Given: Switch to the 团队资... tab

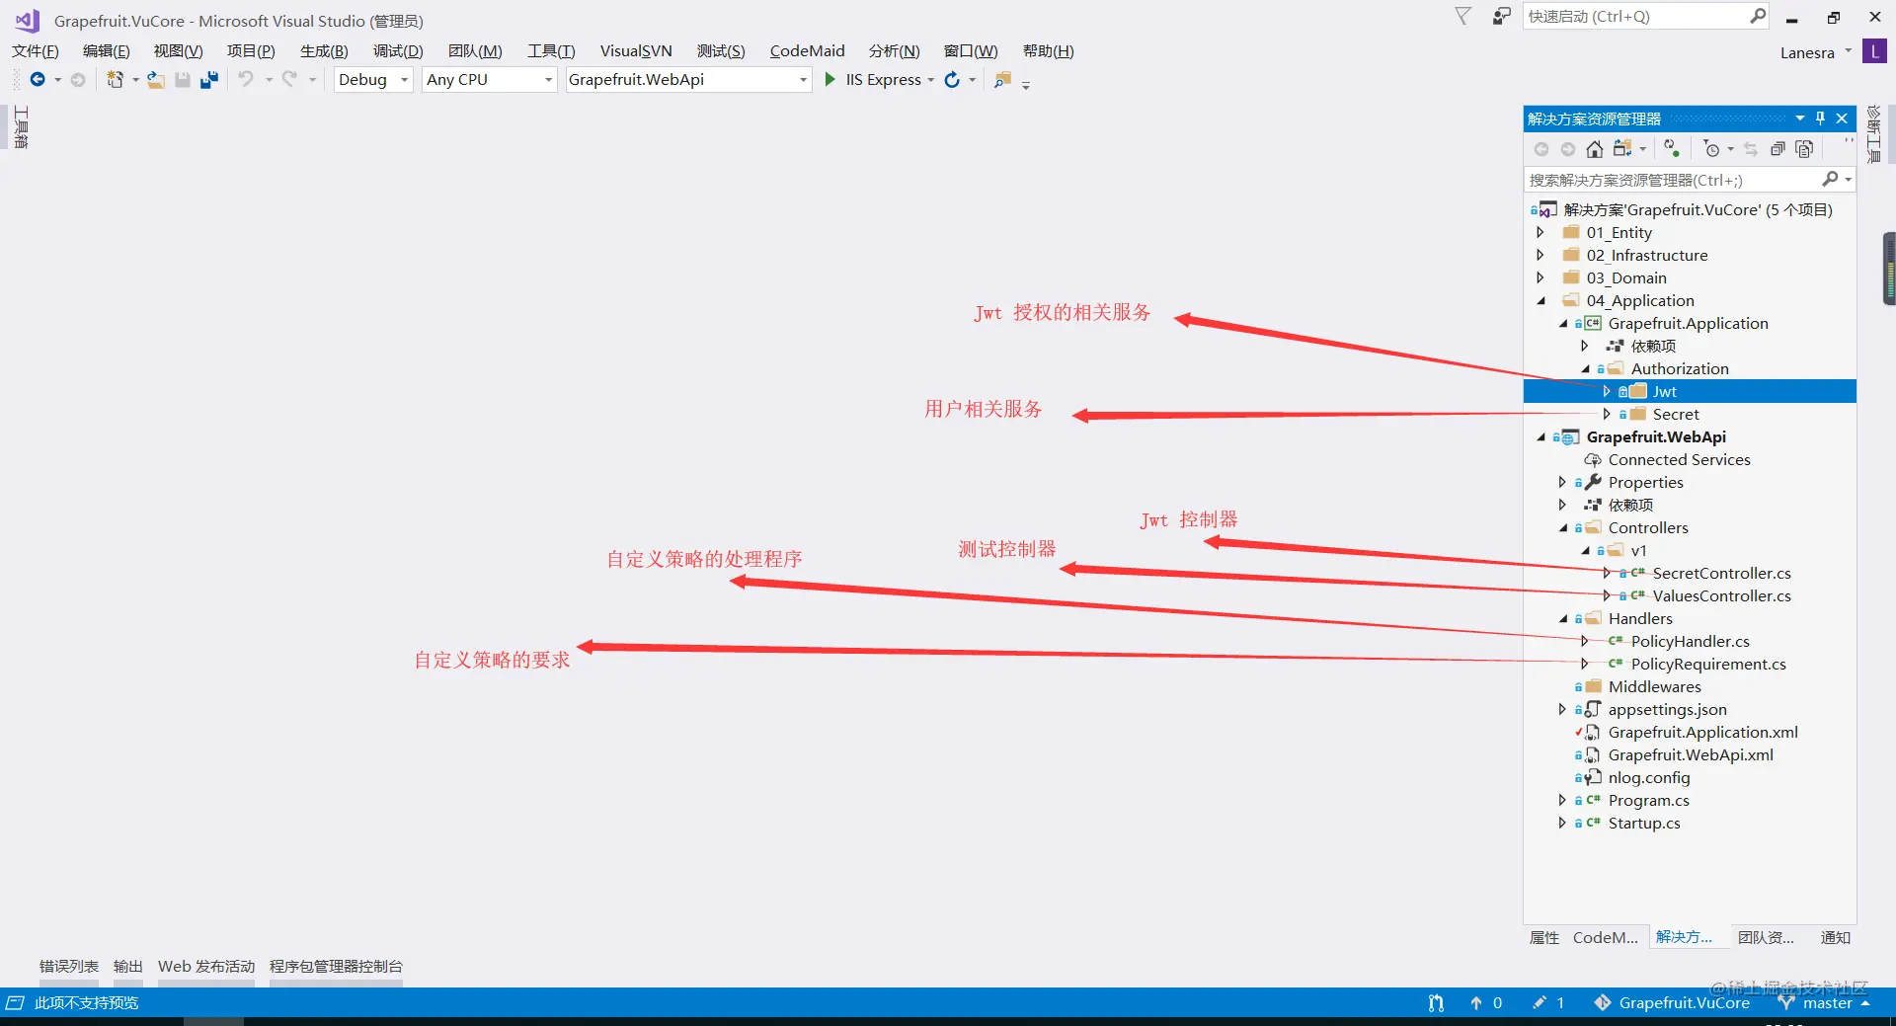Looking at the screenshot, I should click(1766, 938).
